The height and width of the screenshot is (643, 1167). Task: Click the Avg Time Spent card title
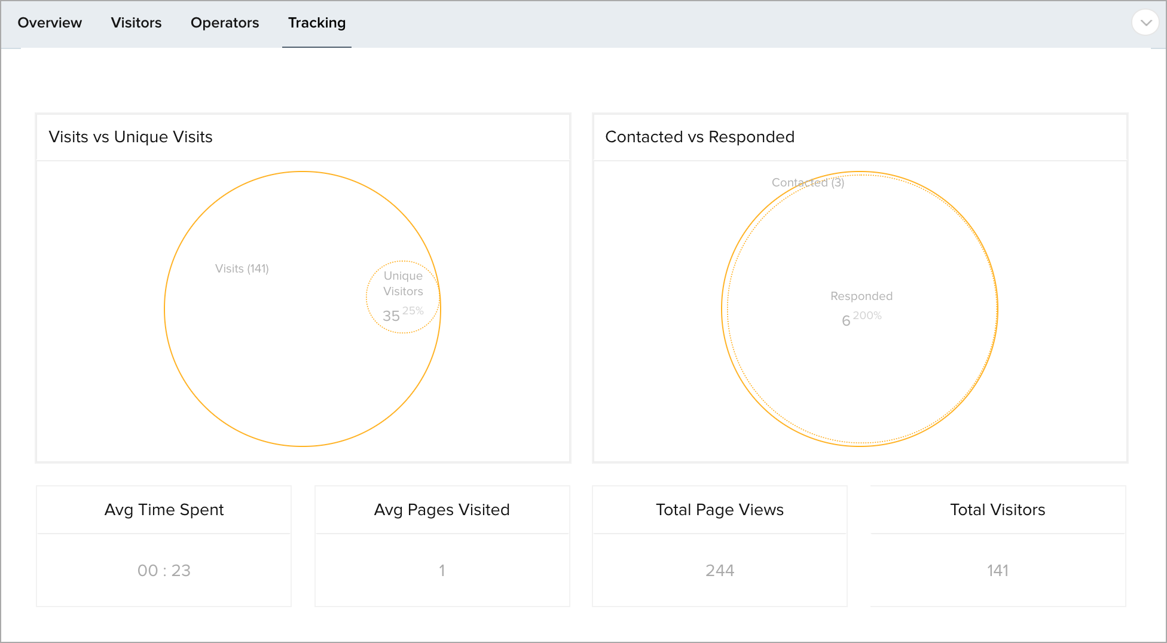pyautogui.click(x=164, y=510)
